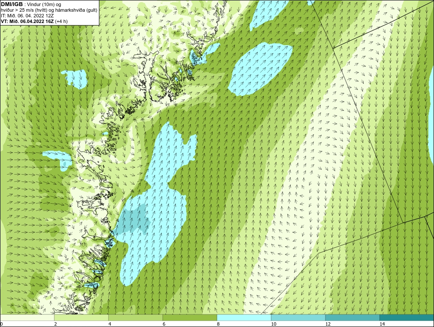Click the legend label '4'
The image size is (434, 327).
pos(110,324)
